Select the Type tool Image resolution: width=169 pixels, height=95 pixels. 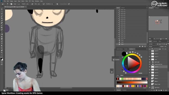coord(2,43)
